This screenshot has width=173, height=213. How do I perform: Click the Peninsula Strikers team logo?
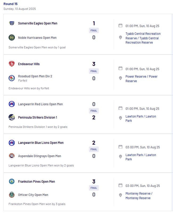[x=12, y=117]
